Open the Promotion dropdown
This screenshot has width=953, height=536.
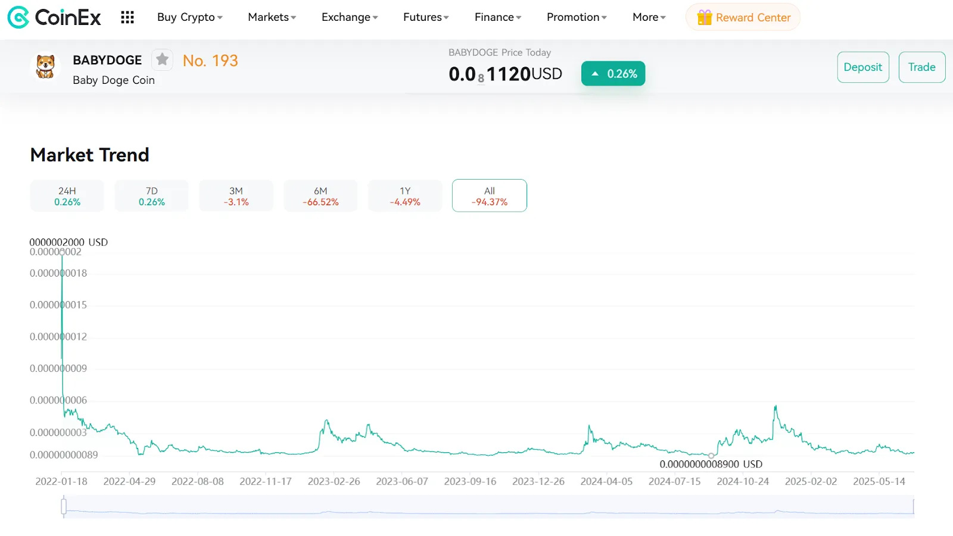coord(577,17)
